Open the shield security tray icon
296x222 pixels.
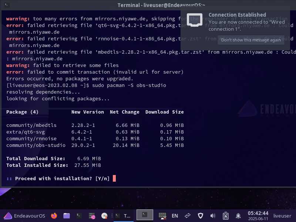201,216
